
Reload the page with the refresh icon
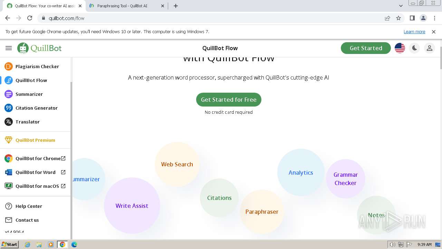(30, 18)
